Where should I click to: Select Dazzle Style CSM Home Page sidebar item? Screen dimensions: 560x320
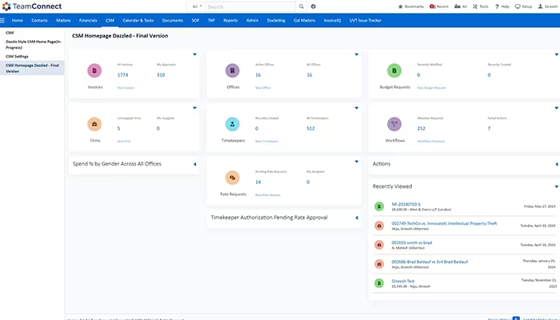[34, 45]
